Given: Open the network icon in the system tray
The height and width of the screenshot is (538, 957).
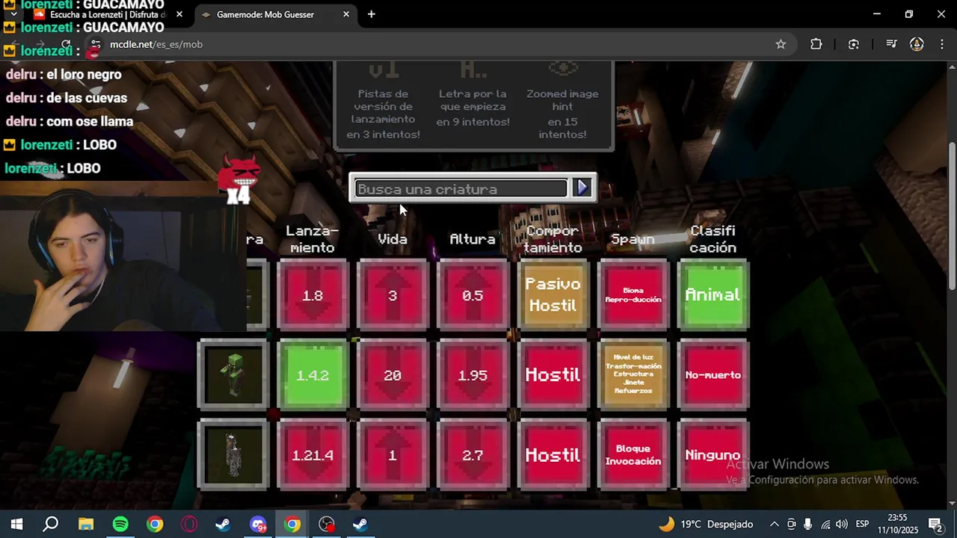Looking at the screenshot, I should [x=825, y=525].
